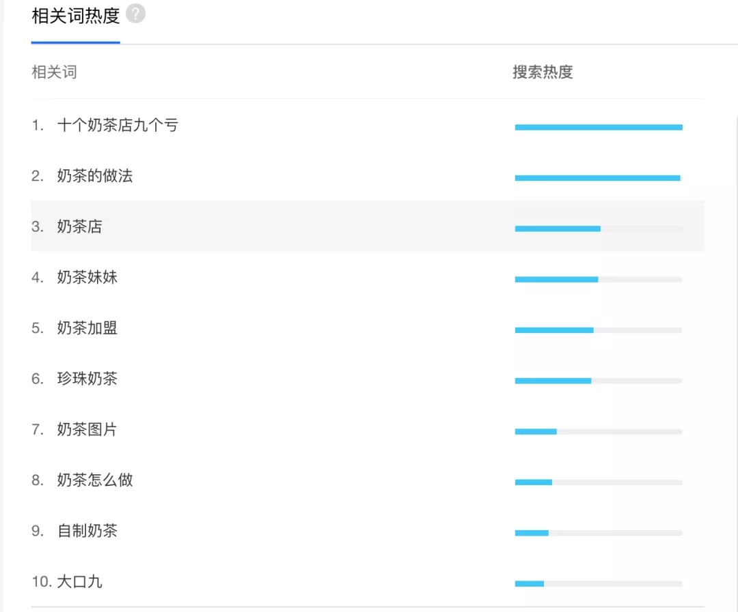Screen dimensions: 738x612
Task: Click keyword 奶茶图片
Action: (87, 430)
